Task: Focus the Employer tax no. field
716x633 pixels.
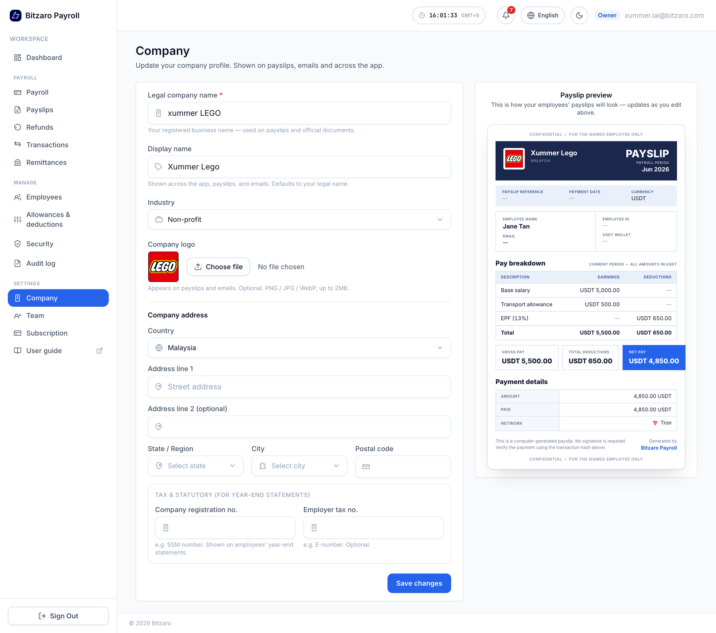Action: [373, 528]
